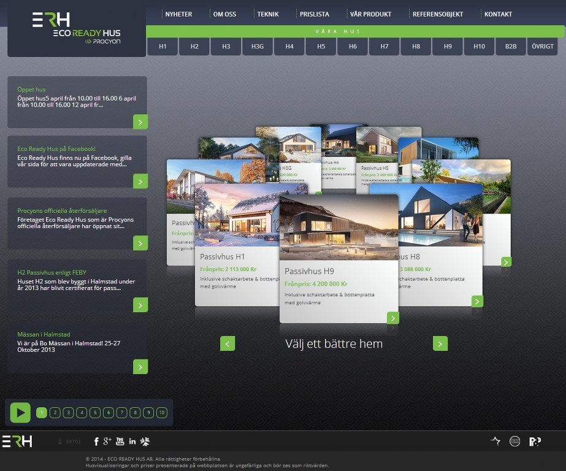Click the rightmost partner logo in footer
The image size is (566, 471).
point(535,442)
